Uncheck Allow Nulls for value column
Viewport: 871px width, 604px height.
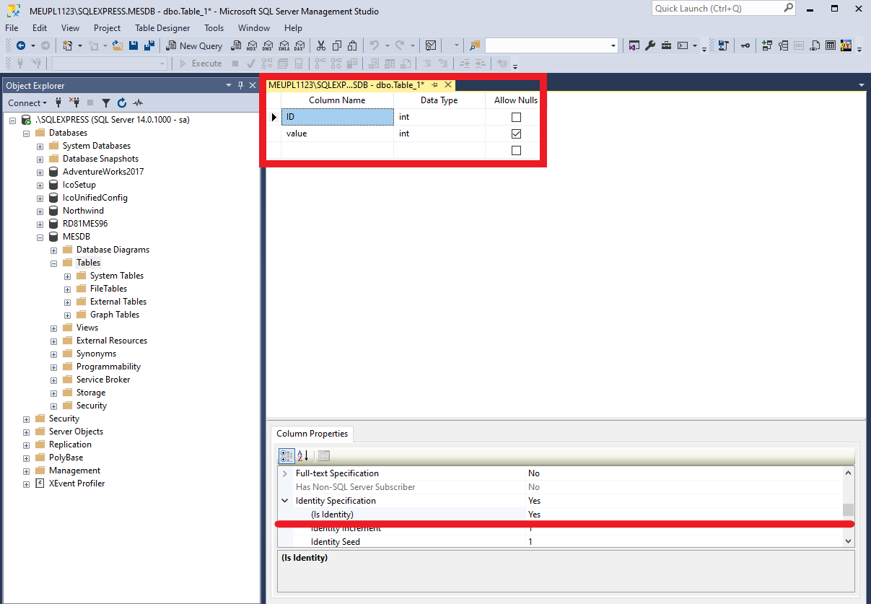tap(516, 134)
